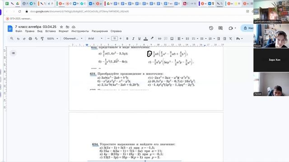Click the move-to-folder icon
The width and height of the screenshot is (289, 162).
pos(67,27)
